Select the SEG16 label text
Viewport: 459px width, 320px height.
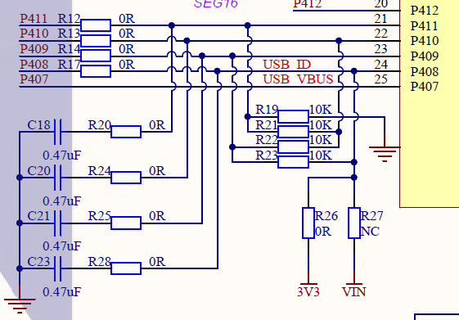(x=216, y=4)
